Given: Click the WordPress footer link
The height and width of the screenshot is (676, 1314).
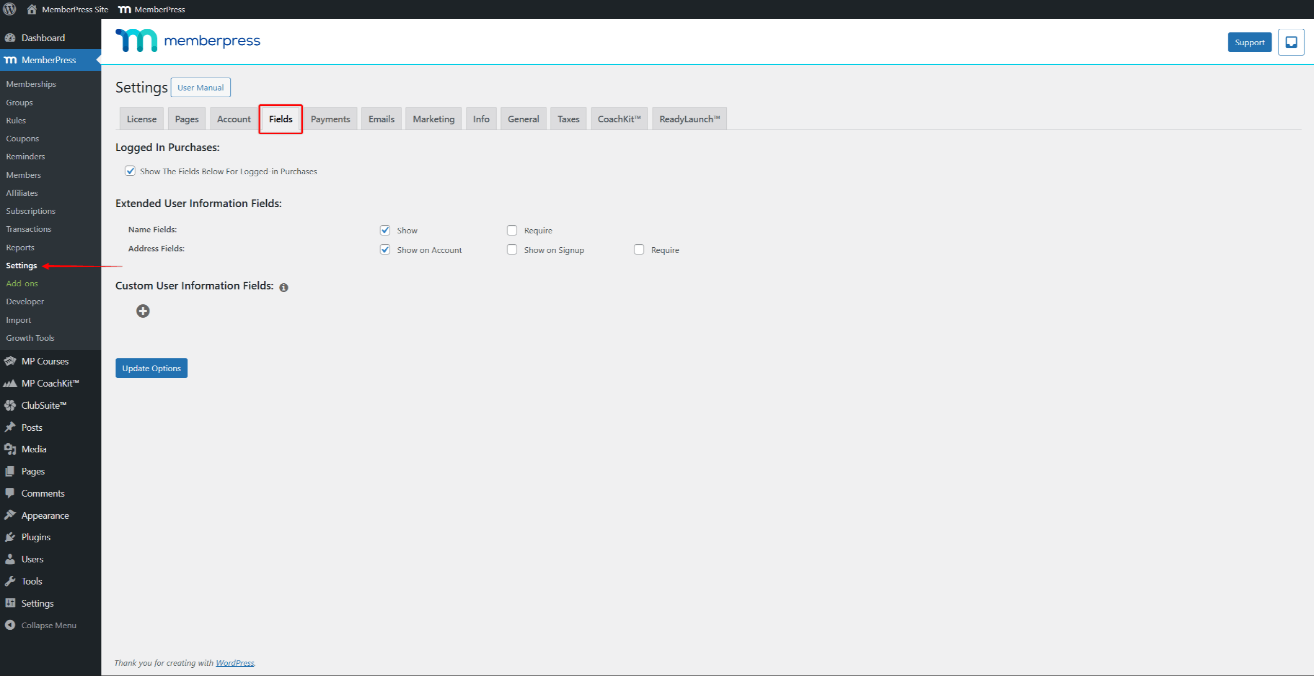Looking at the screenshot, I should [x=235, y=663].
